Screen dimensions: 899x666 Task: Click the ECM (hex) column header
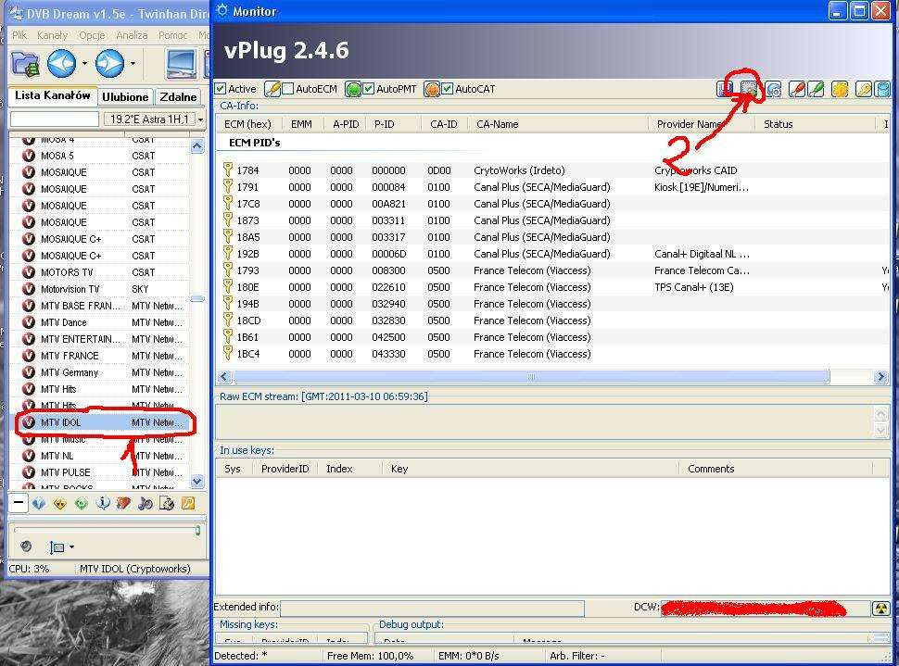pos(247,124)
